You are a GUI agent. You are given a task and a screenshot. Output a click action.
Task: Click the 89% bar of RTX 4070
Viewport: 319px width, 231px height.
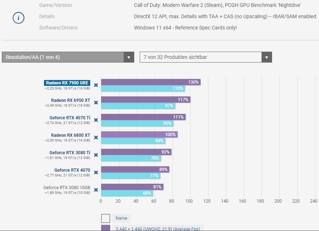pos(135,170)
